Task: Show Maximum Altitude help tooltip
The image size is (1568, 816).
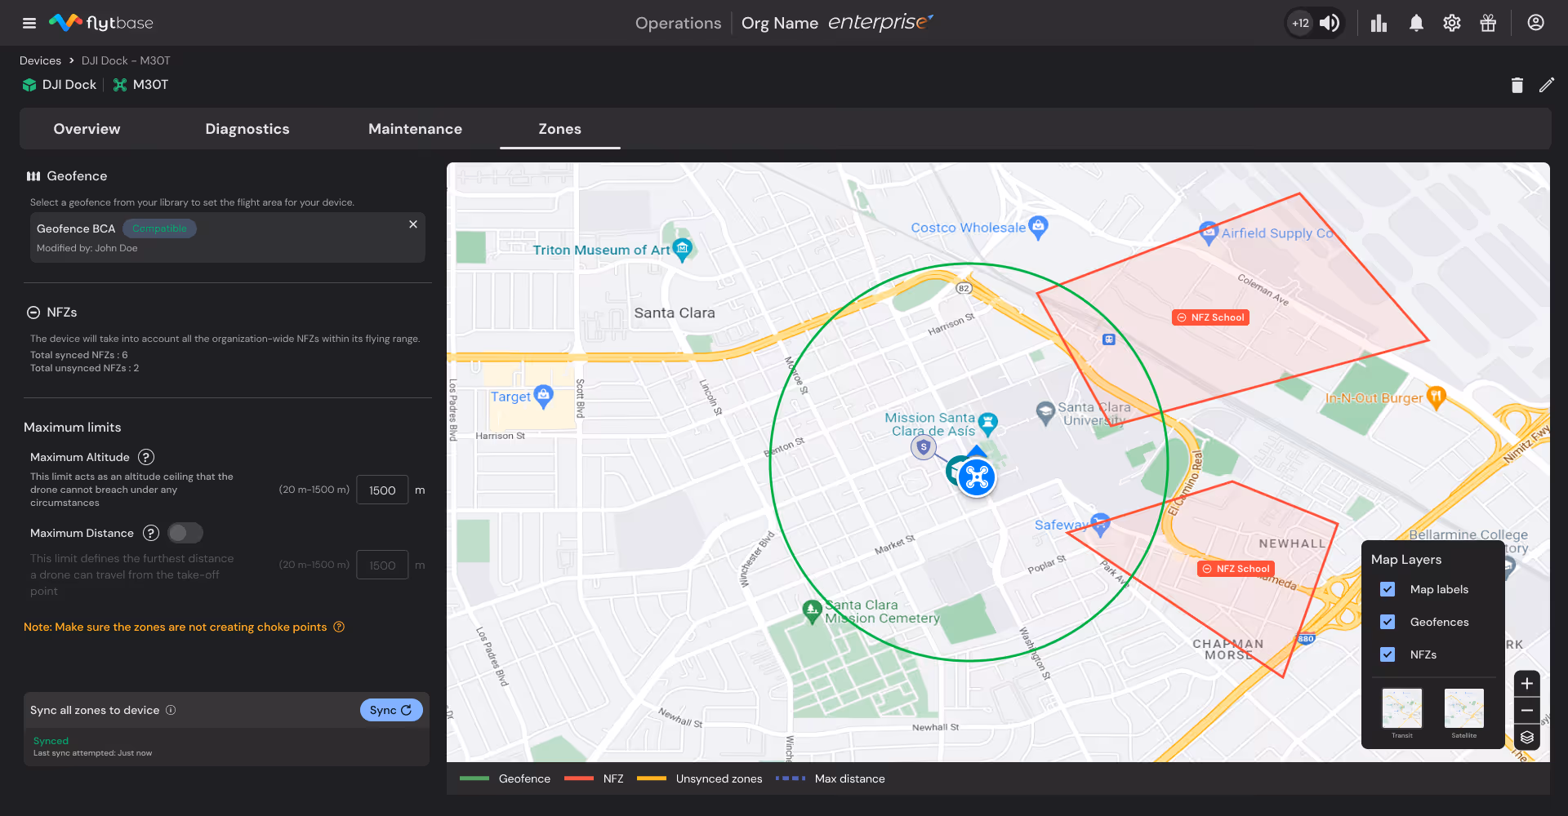Action: coord(146,457)
